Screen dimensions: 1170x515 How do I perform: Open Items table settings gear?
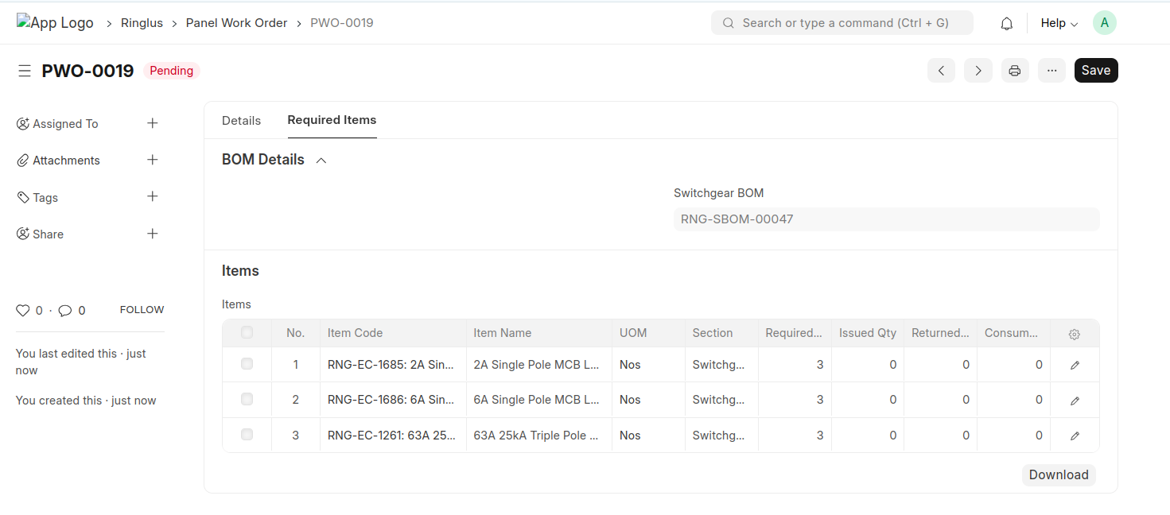(x=1074, y=334)
